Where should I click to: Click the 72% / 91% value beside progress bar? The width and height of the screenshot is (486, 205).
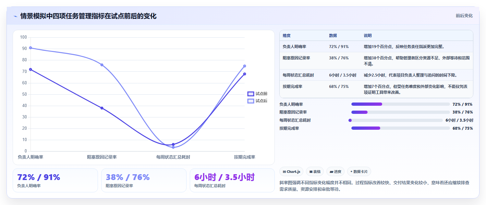pyautogui.click(x=463, y=104)
